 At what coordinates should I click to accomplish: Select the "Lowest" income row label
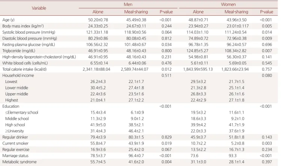(11, 81)
